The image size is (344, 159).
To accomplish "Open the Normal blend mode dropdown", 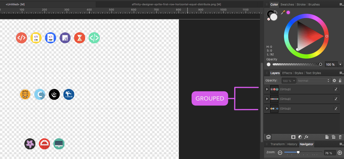I will 314,81.
